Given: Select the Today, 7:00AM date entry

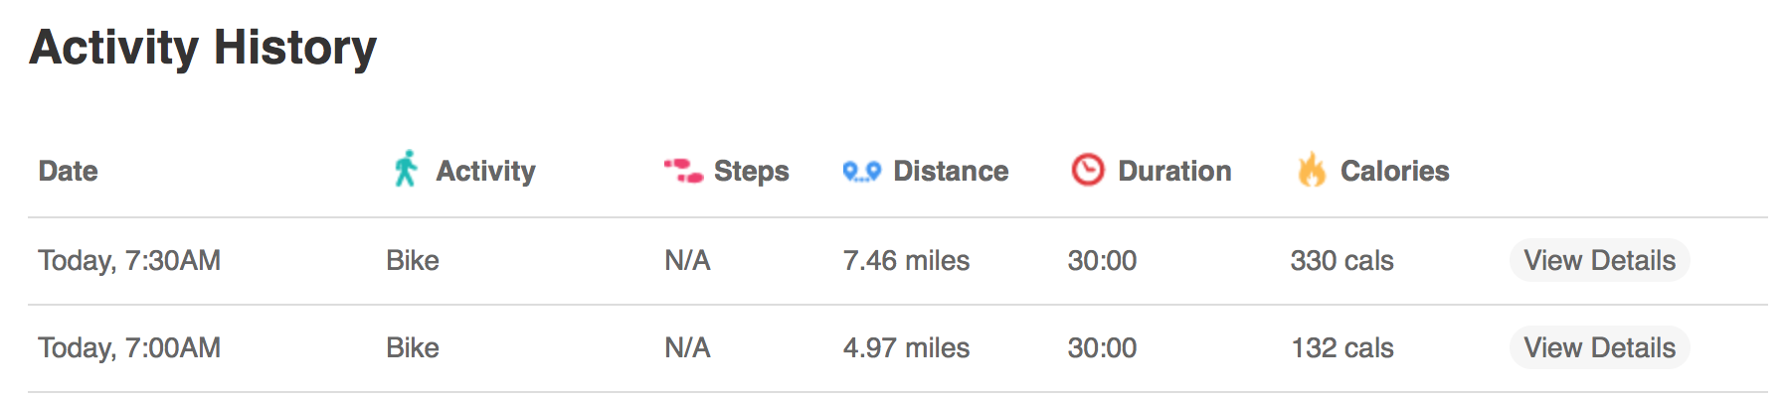Looking at the screenshot, I should coord(129,347).
